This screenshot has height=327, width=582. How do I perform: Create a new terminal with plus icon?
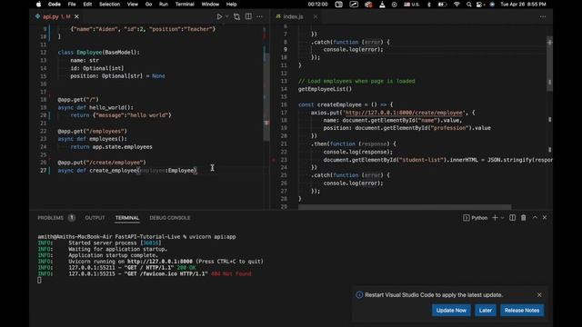(x=495, y=218)
